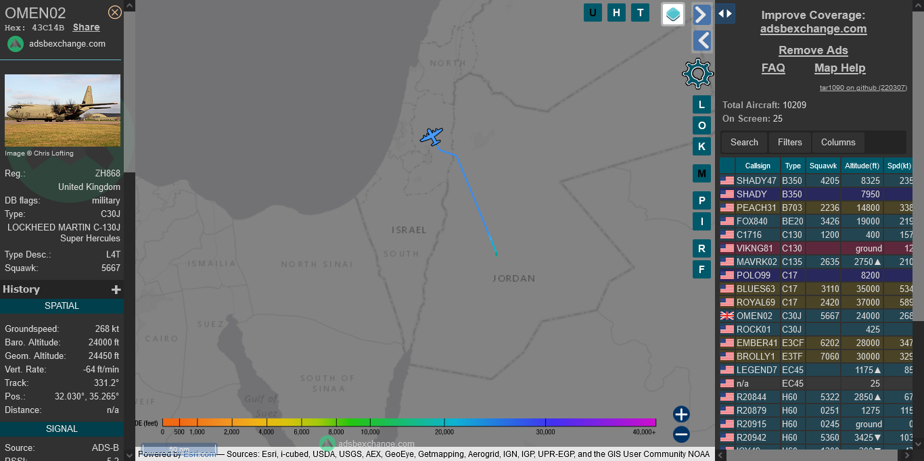Viewport: 924px width, 461px height.
Task: Switch to the Columns tab
Action: click(x=838, y=142)
